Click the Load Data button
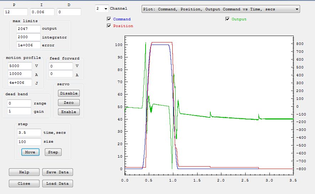315x194 pixels. (x=57, y=183)
